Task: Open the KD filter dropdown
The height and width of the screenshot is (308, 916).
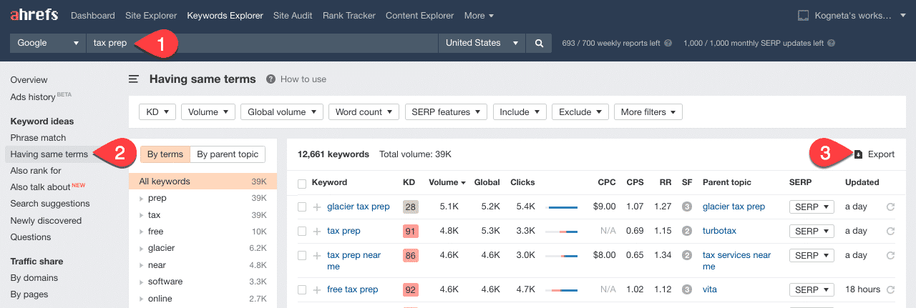Action: tap(157, 112)
